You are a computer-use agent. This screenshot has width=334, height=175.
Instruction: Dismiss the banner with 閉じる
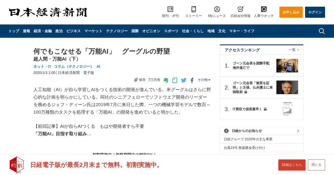click(316, 165)
